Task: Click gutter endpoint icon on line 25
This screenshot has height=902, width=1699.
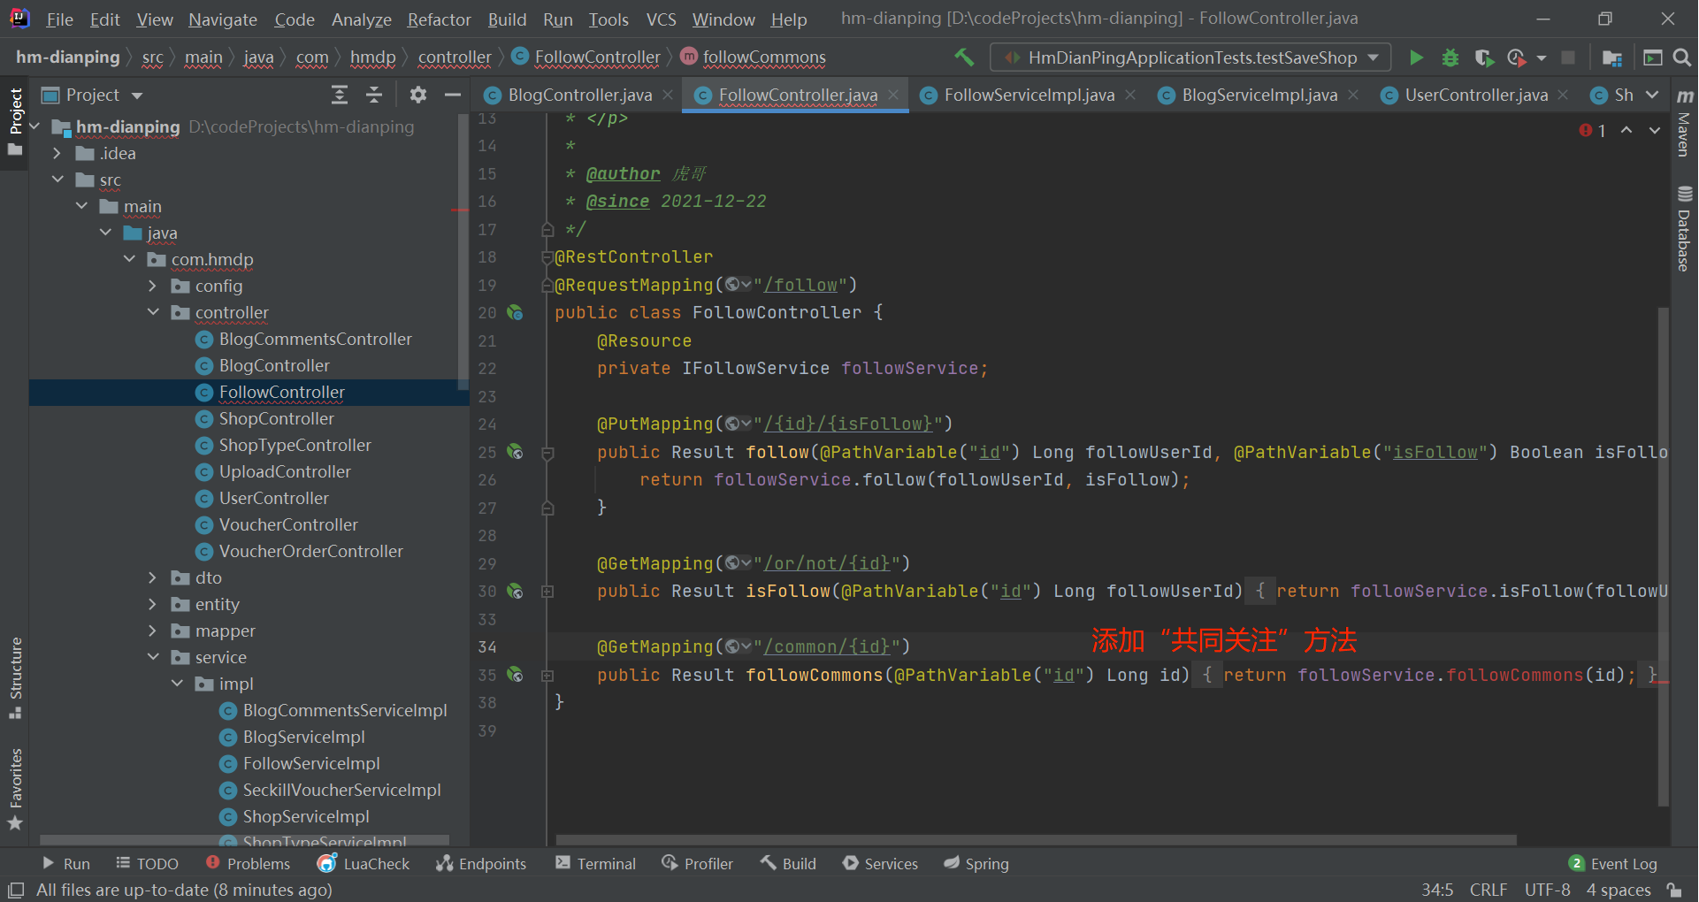Action: pyautogui.click(x=515, y=452)
